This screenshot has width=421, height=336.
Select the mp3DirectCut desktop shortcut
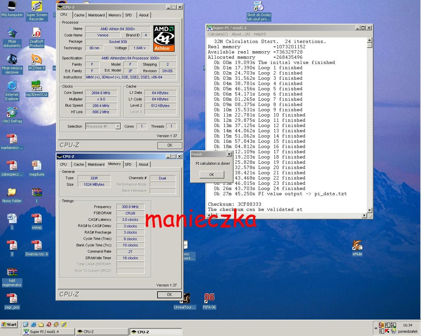tap(37, 89)
